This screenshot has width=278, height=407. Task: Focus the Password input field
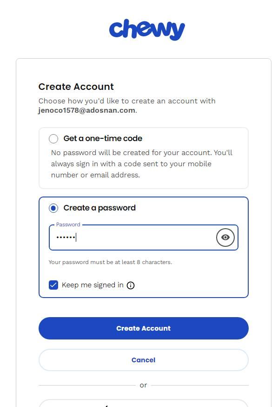pyautogui.click(x=143, y=237)
